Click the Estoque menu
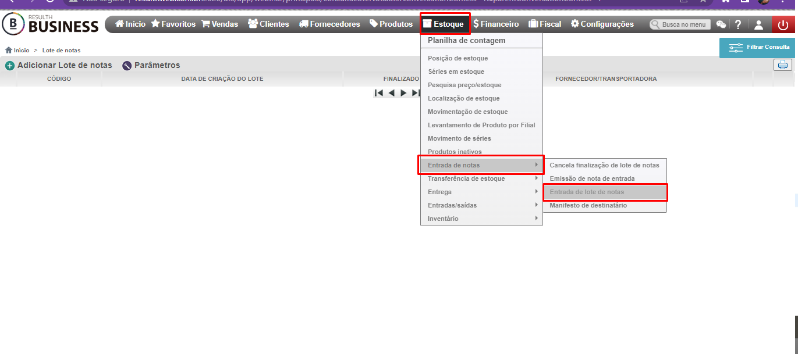This screenshot has height=354, width=798. click(x=445, y=24)
